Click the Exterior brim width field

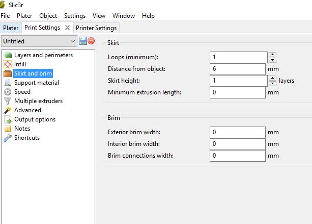pos(237,132)
